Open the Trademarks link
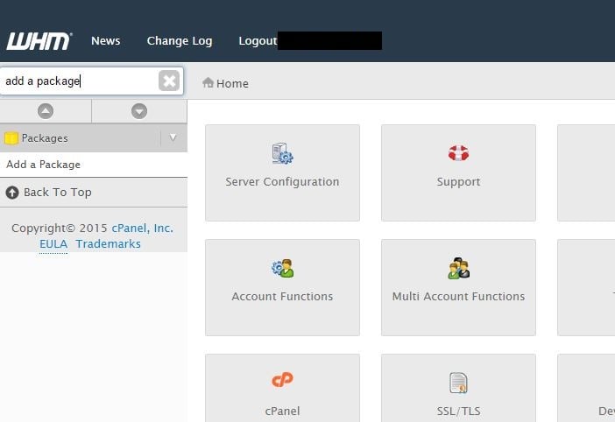This screenshot has width=615, height=422. tap(109, 243)
